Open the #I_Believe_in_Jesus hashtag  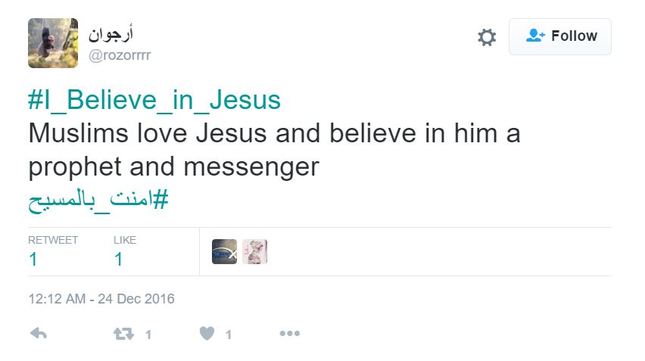coord(154,100)
